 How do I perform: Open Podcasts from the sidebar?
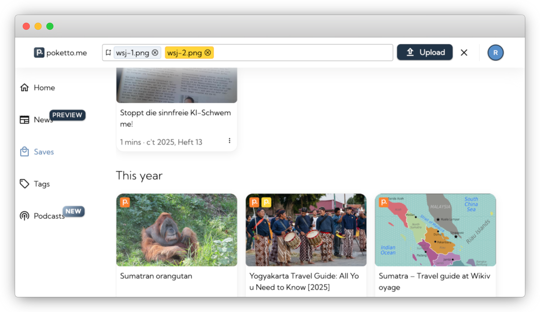click(x=49, y=216)
